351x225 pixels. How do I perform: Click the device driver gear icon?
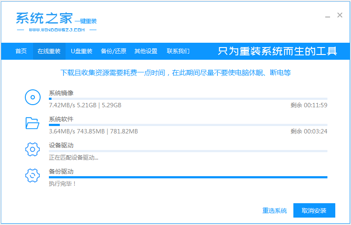click(x=33, y=150)
